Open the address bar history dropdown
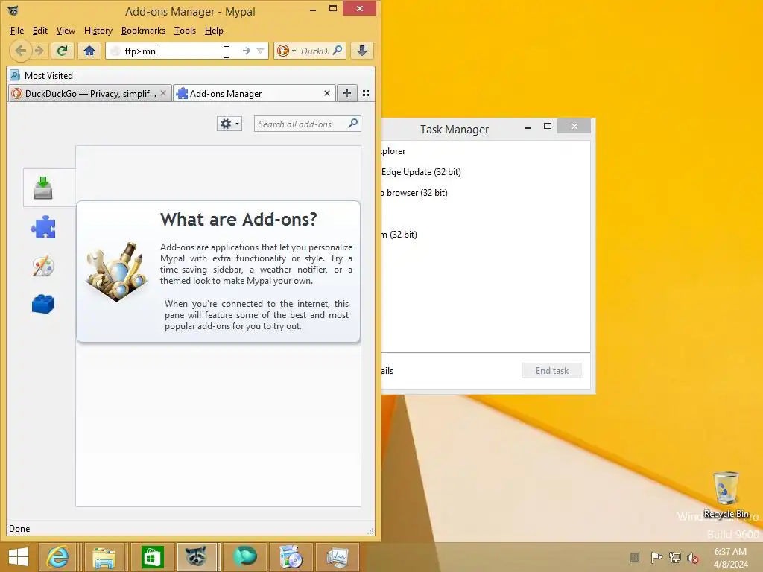Screen dimensions: 763x572 coord(260,51)
